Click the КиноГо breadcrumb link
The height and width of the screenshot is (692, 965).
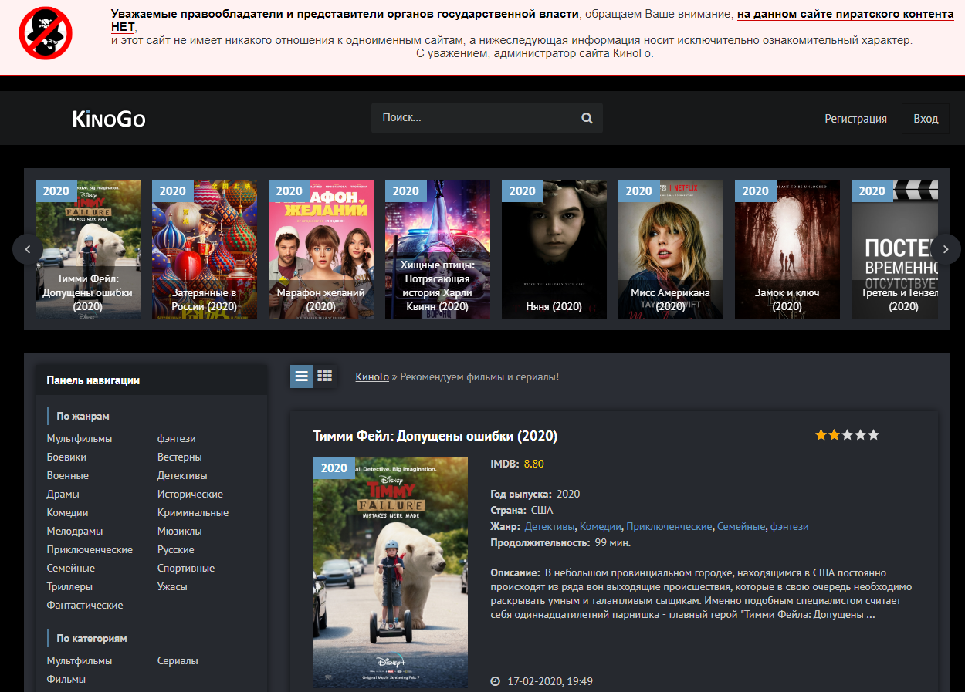[x=372, y=376]
